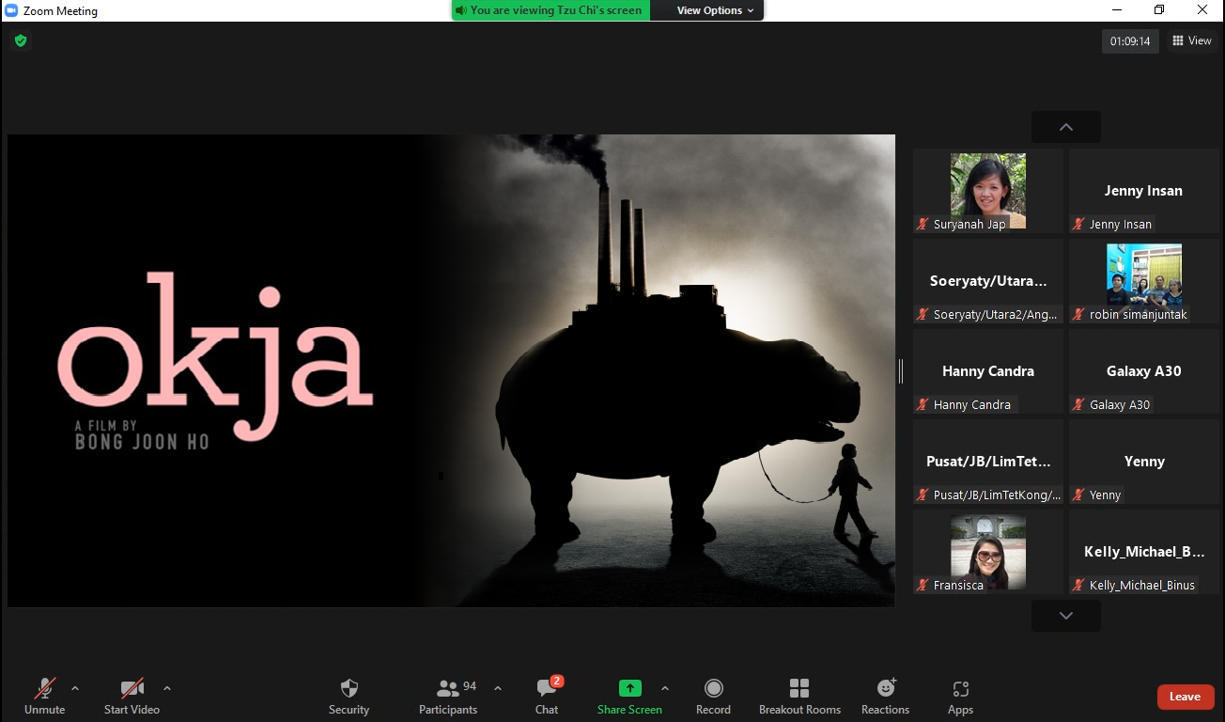Select Soeryaty/Utara2 participant tile
Screen dimensions: 1225x722
point(988,281)
